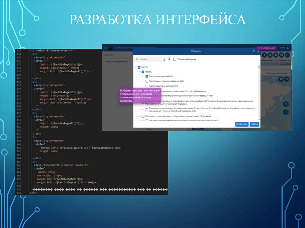Click code line 'margin-top: ${factDialogTop()}px;'
Image resolution: width=305 pixels, height=228 pixels.
point(60,179)
